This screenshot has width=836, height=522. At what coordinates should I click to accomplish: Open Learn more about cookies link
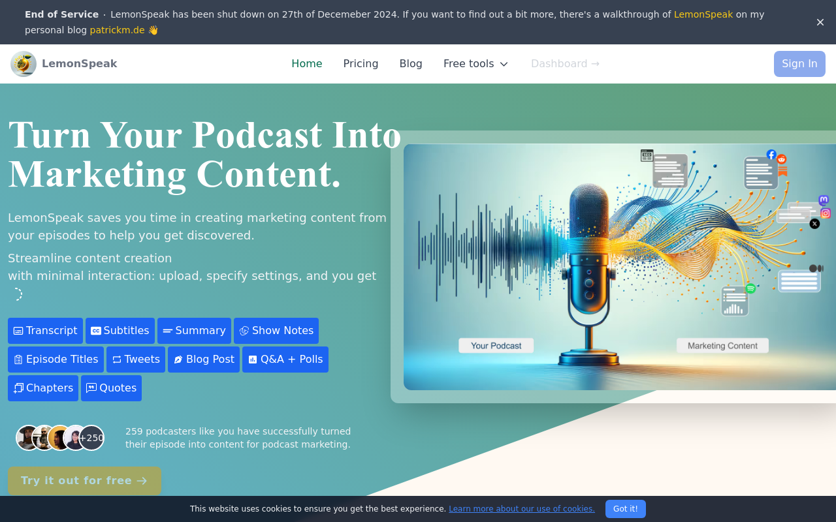coord(522,509)
